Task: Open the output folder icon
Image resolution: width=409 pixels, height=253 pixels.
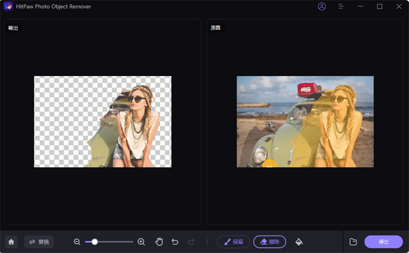Action: click(x=353, y=242)
